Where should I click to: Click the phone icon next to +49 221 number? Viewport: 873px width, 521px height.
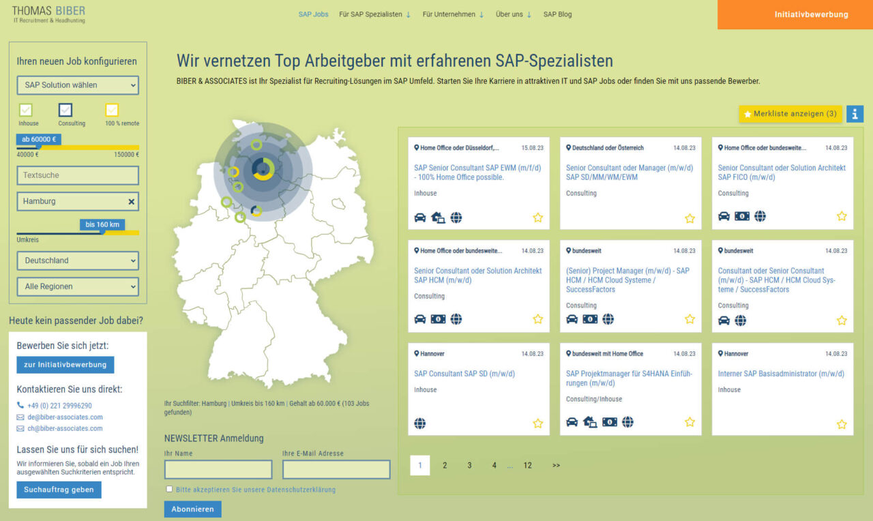[x=19, y=405]
